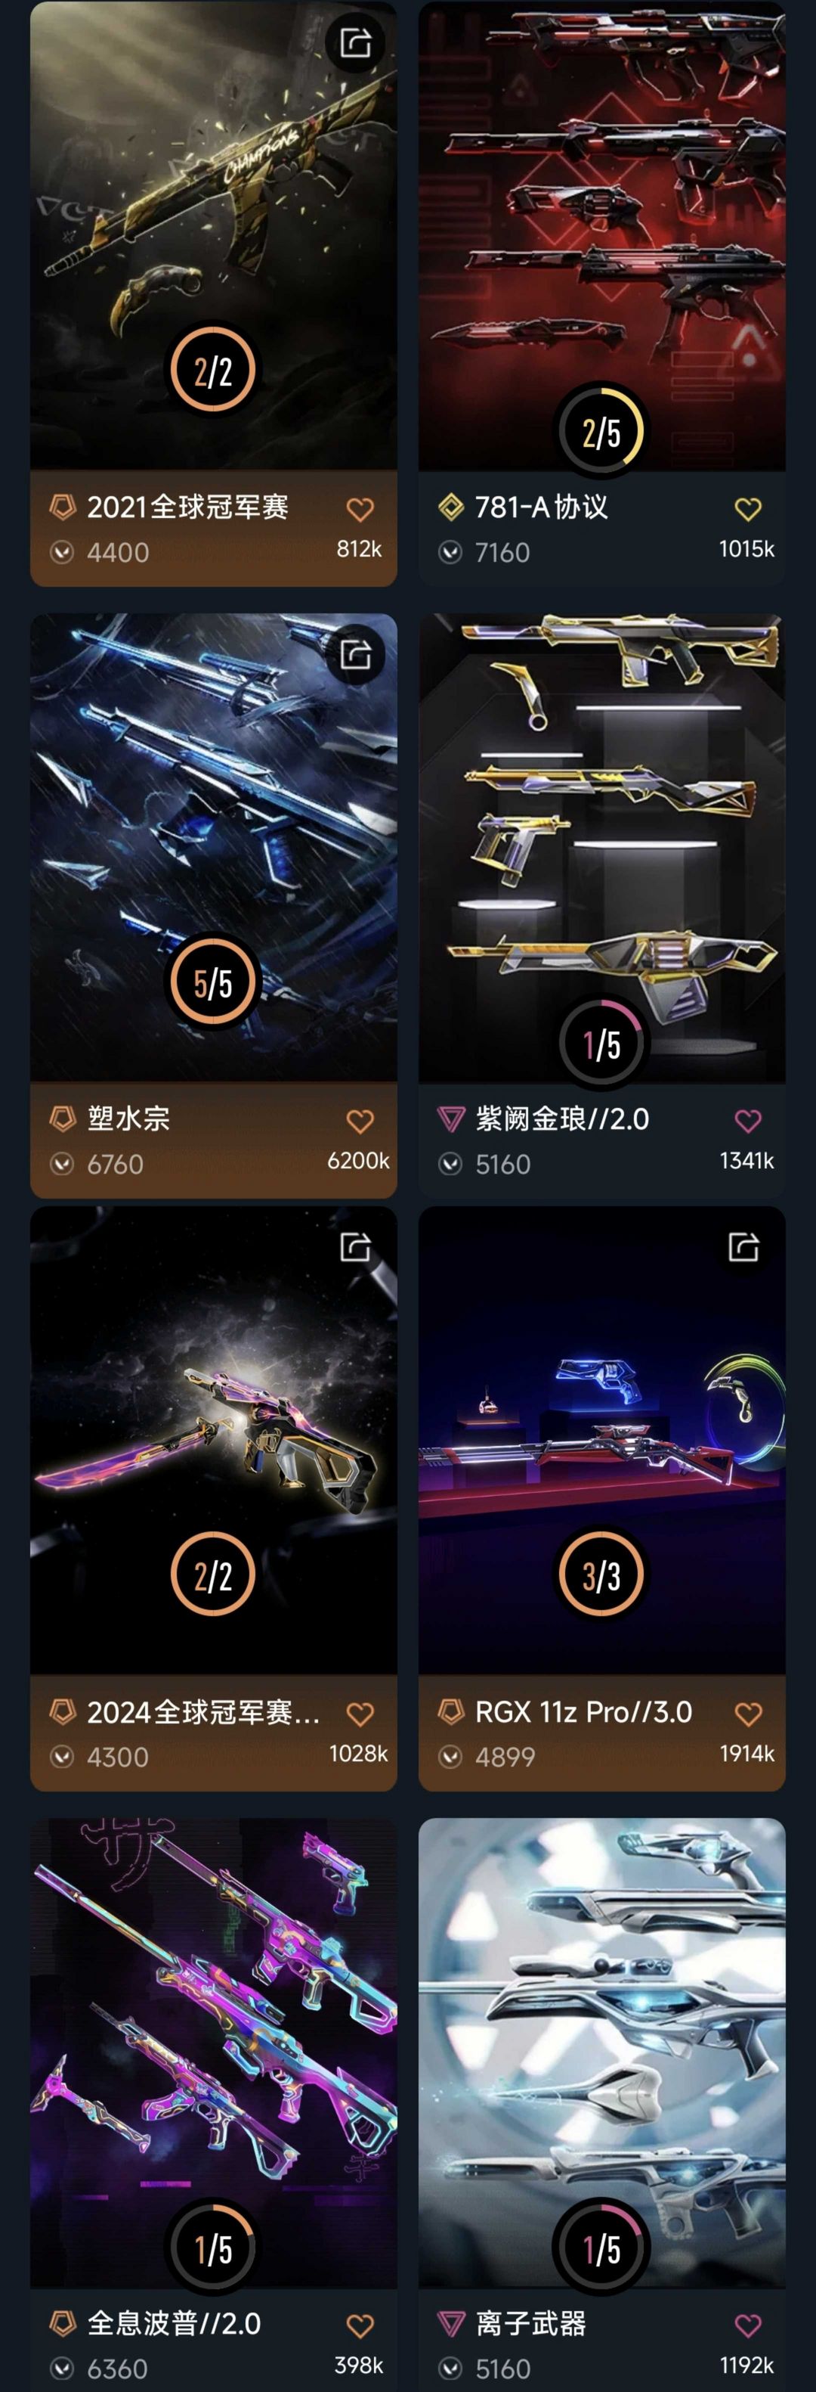This screenshot has height=2392, width=816.
Task: Favorite the 781-A协议 skin bundle
Action: [747, 509]
